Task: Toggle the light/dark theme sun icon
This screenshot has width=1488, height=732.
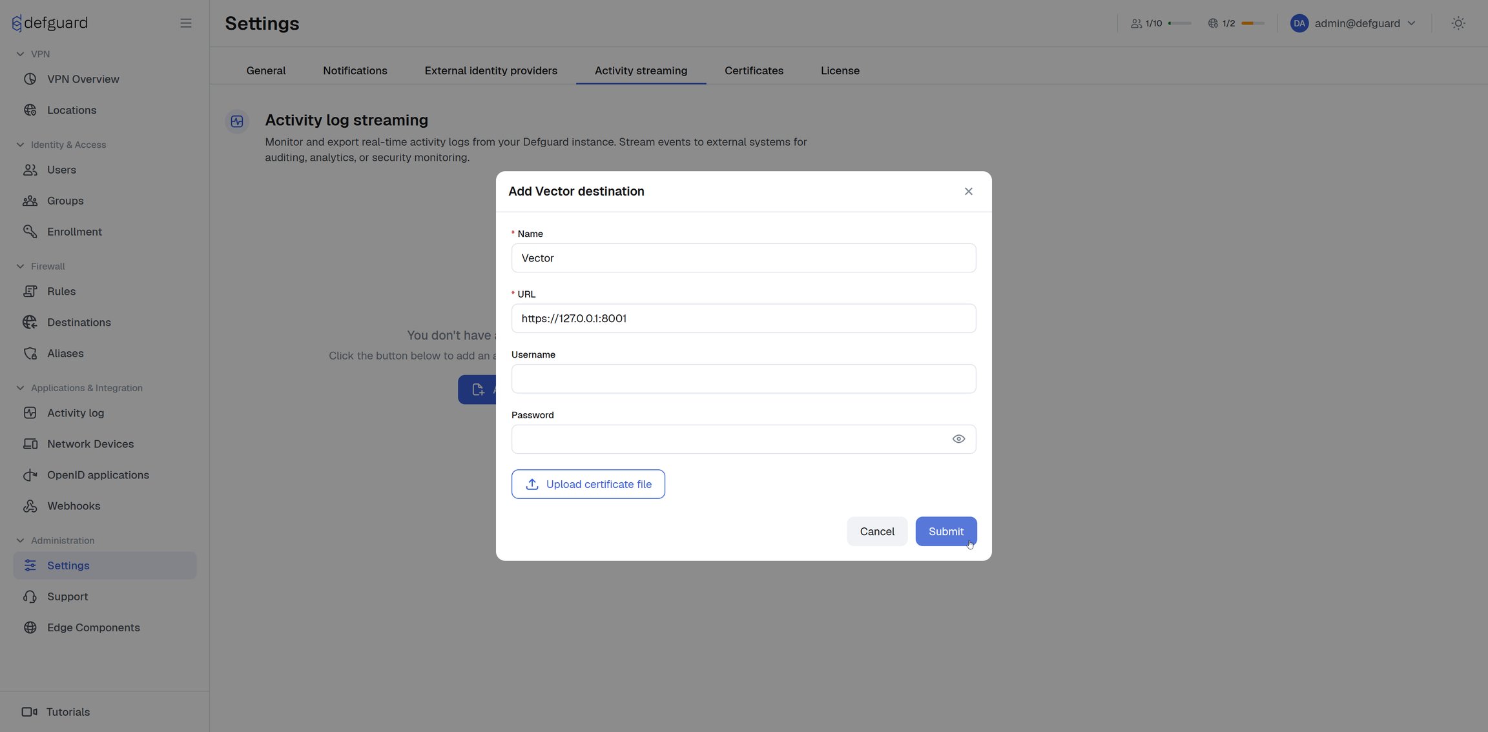Action: (x=1458, y=23)
